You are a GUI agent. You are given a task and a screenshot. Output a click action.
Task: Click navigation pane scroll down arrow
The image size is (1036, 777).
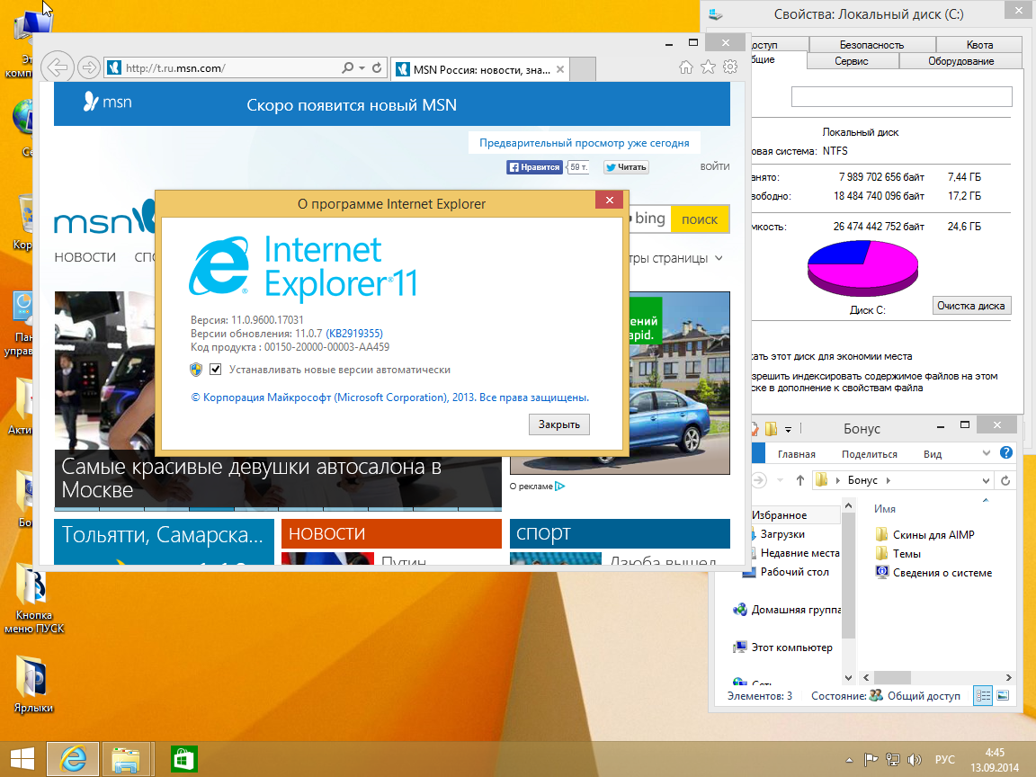pyautogui.click(x=848, y=677)
